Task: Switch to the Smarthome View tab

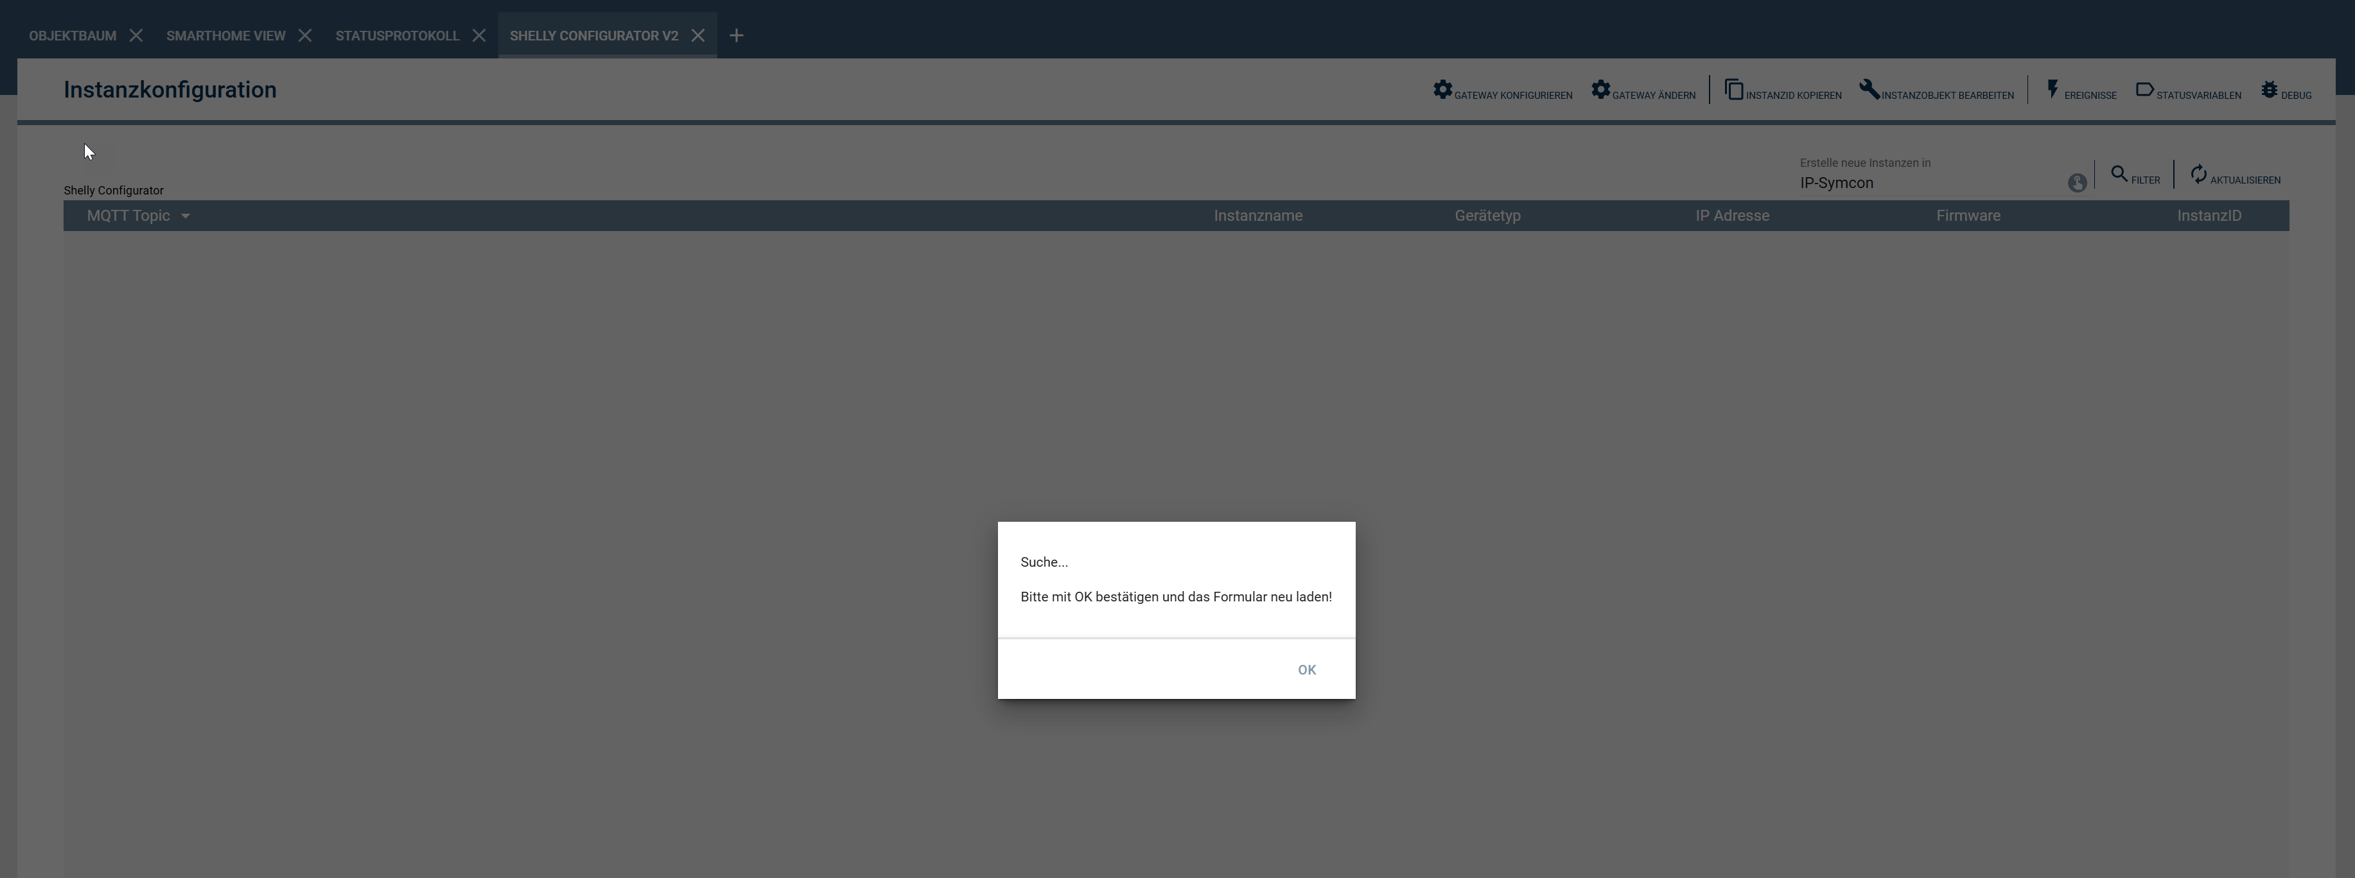Action: pyautogui.click(x=226, y=36)
